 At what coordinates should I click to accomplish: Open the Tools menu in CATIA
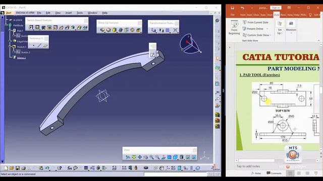click(80, 13)
